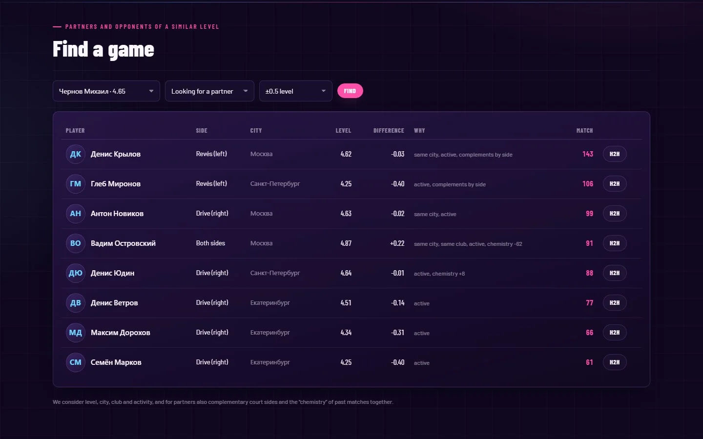Click match score 88
This screenshot has width=703, height=439.
coord(589,273)
